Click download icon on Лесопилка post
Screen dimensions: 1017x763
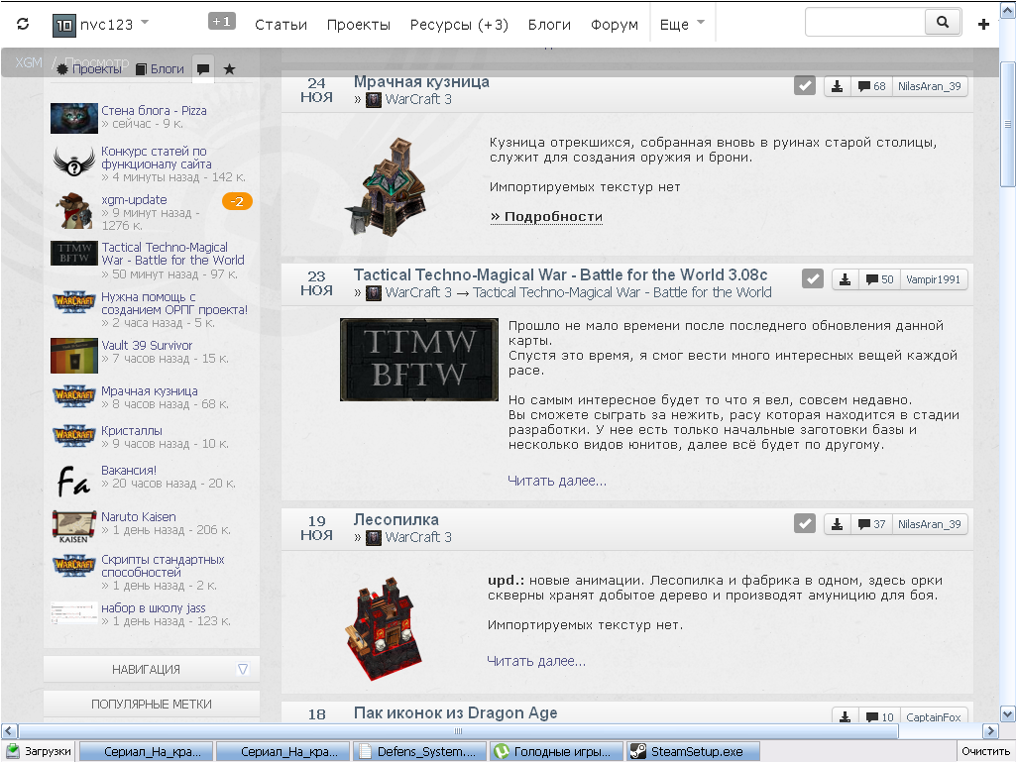[837, 524]
